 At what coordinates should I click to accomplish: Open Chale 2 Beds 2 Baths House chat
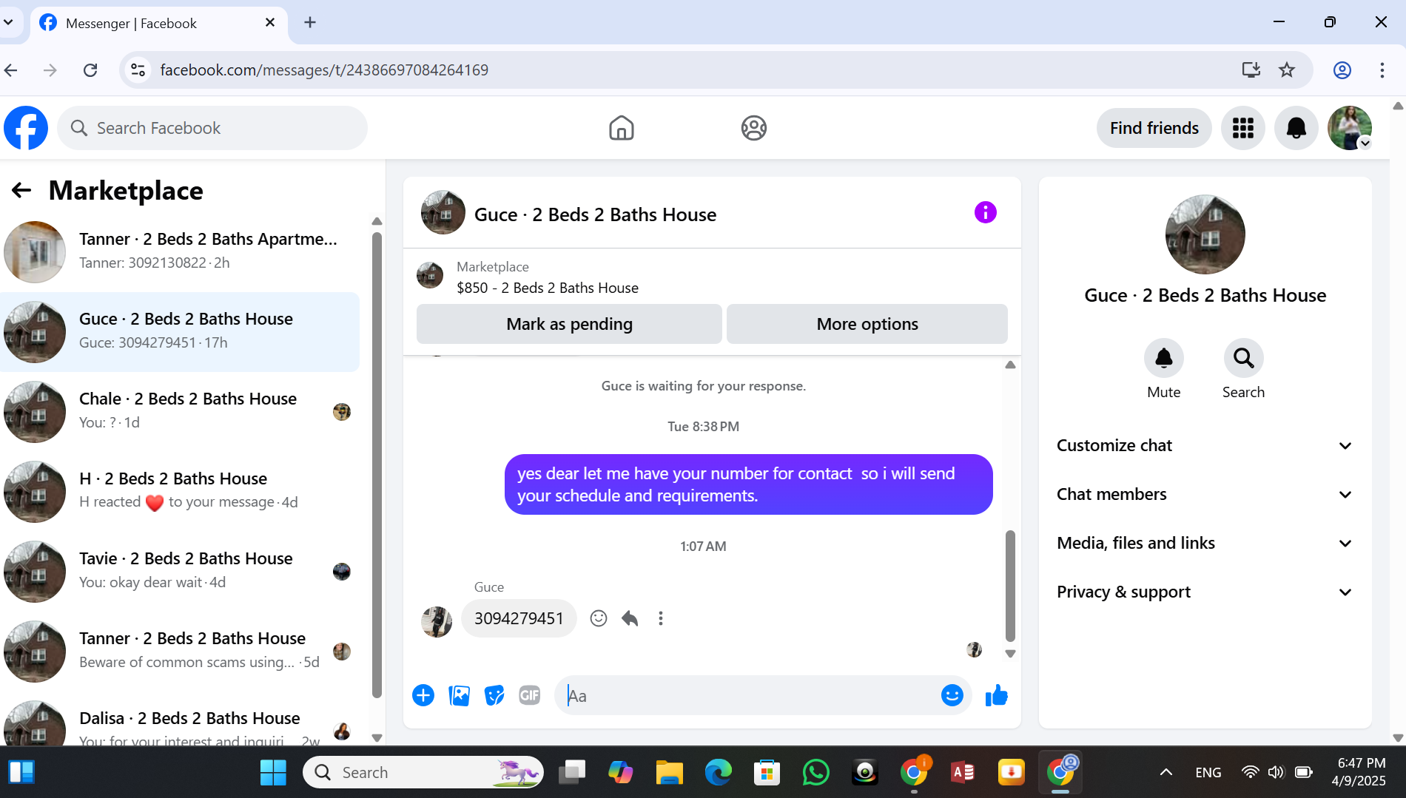click(181, 411)
